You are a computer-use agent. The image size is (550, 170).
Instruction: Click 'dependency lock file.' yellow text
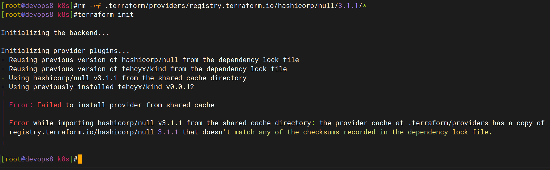click(x=450, y=132)
